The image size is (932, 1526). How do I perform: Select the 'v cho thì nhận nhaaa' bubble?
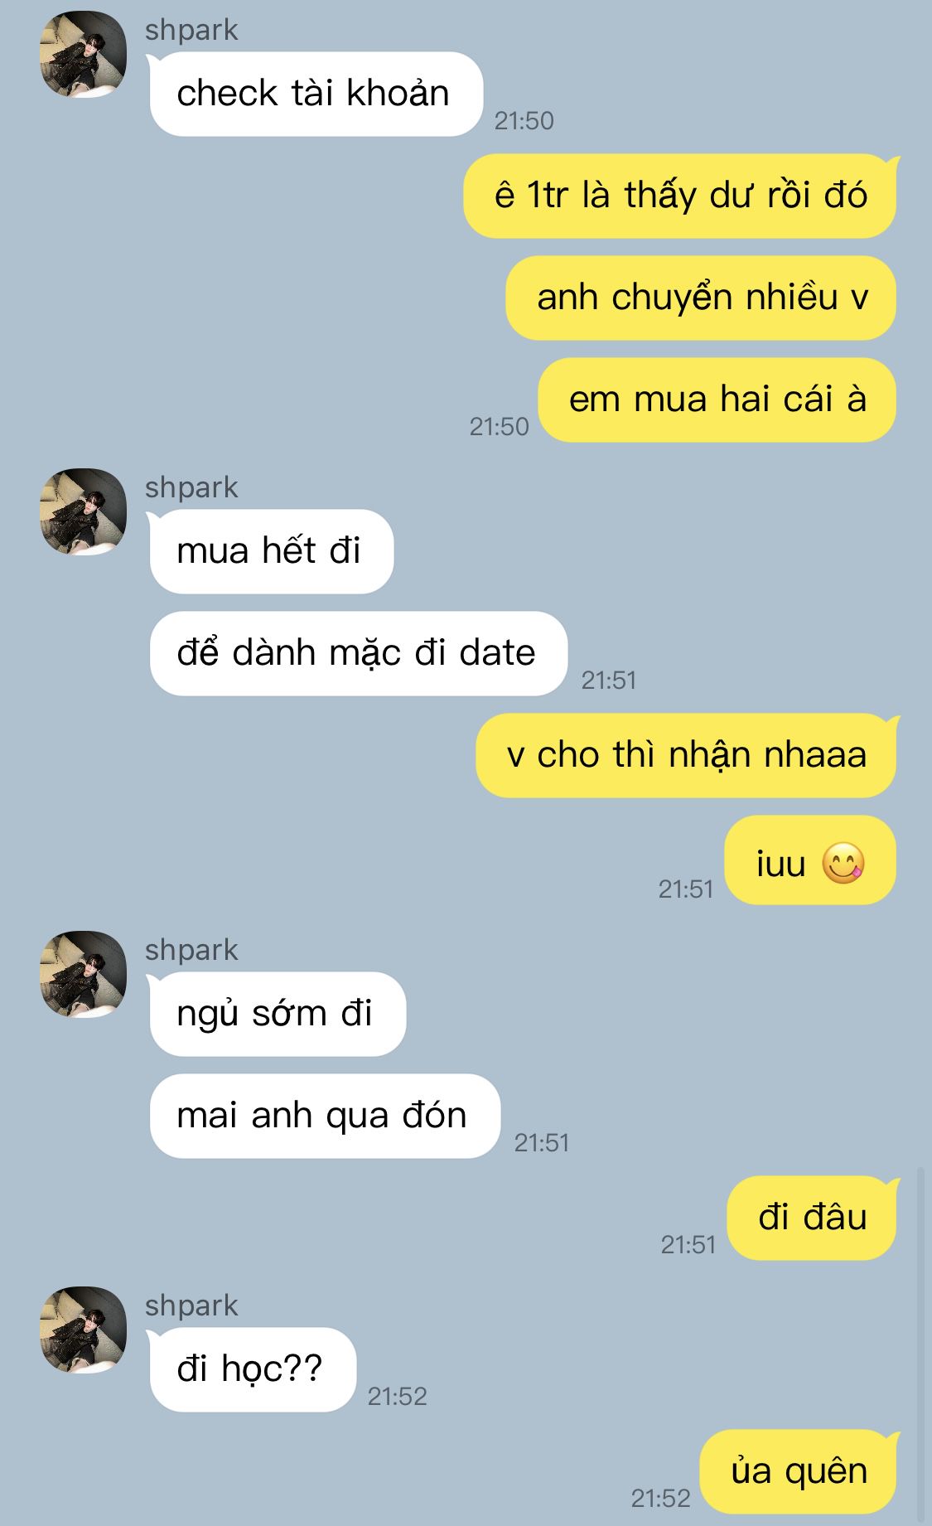coord(687,755)
